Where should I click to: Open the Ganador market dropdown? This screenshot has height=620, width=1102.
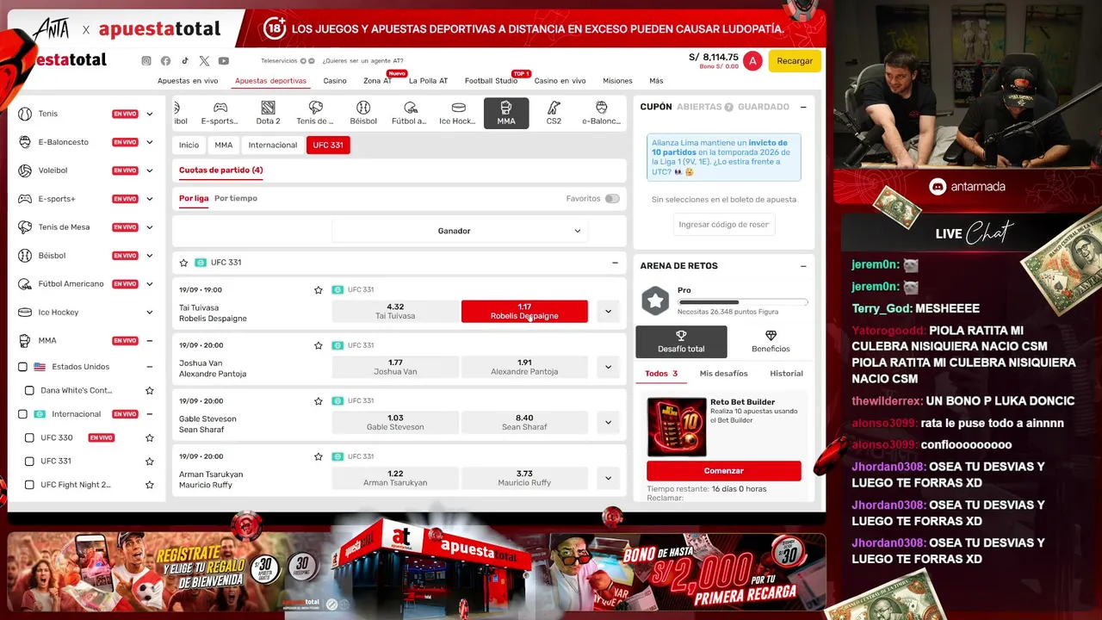[461, 231]
